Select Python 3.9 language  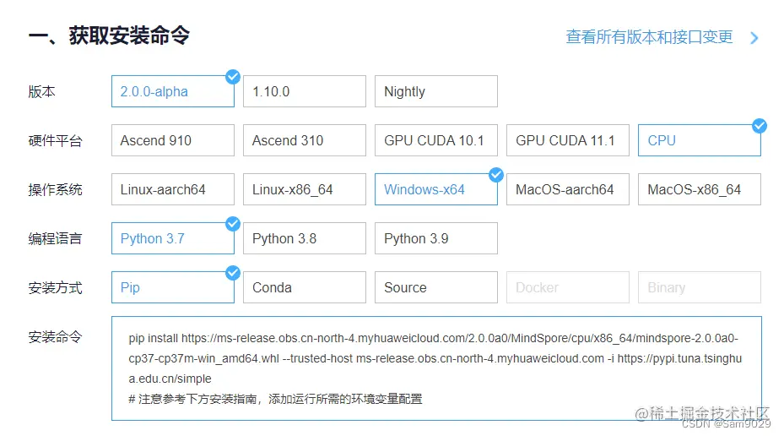click(435, 238)
